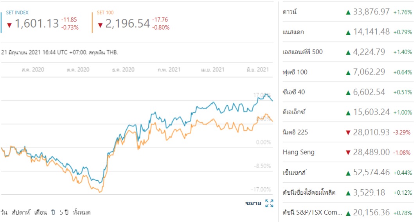Click the green up arrow in ดาวน์ row

click(x=348, y=12)
